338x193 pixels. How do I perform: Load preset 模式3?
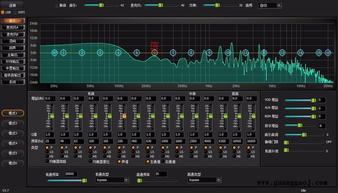13,133
